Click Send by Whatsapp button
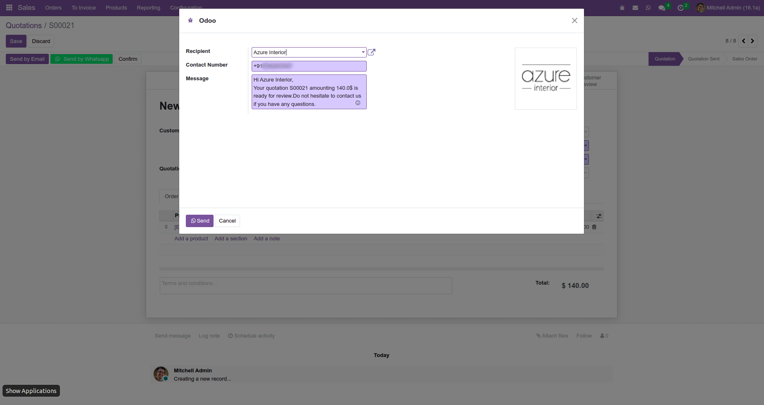 pos(82,59)
